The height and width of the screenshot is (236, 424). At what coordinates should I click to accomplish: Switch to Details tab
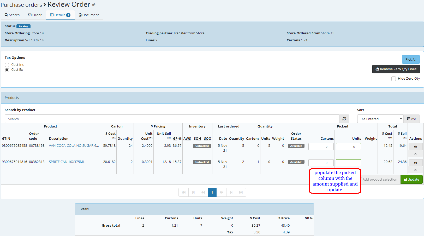pyautogui.click(x=60, y=15)
